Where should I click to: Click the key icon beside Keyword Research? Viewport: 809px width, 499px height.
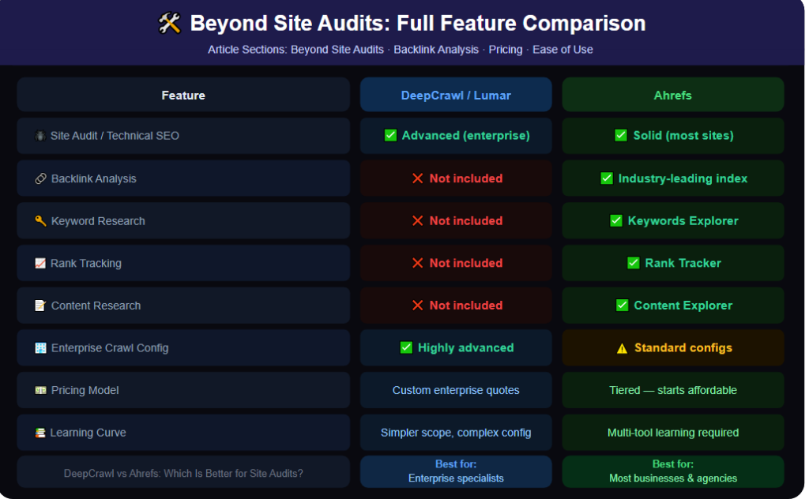pyautogui.click(x=40, y=220)
